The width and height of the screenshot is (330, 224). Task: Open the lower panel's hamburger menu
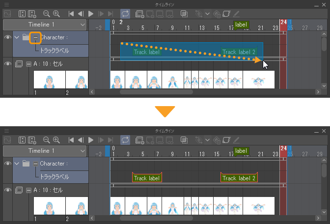6,131
